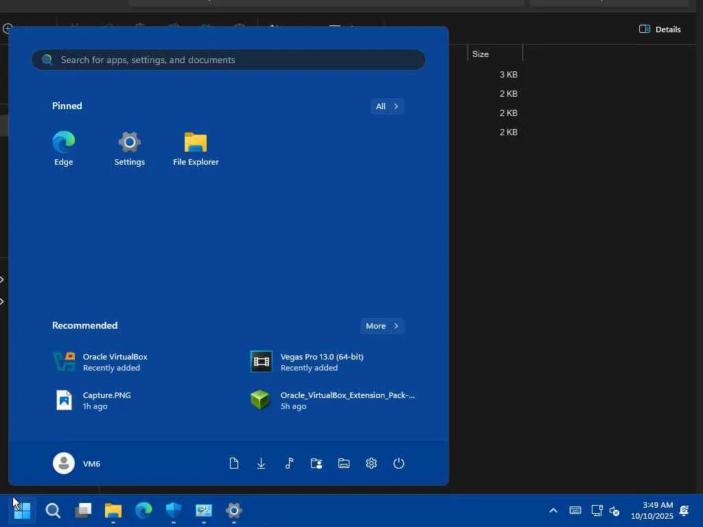Screen dimensions: 703x527
Task: Launch Vegas Pro 13.0 (64-bit) from Recommended
Action: point(308,362)
